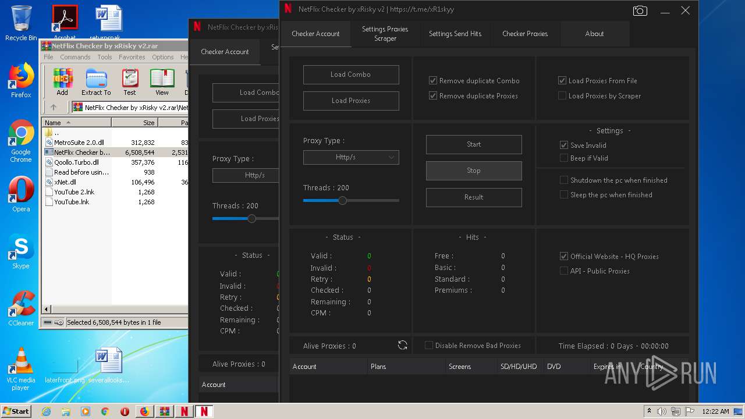This screenshot has width=745, height=419.
Task: Open CCleaner desktop shortcut
Action: click(x=21, y=308)
